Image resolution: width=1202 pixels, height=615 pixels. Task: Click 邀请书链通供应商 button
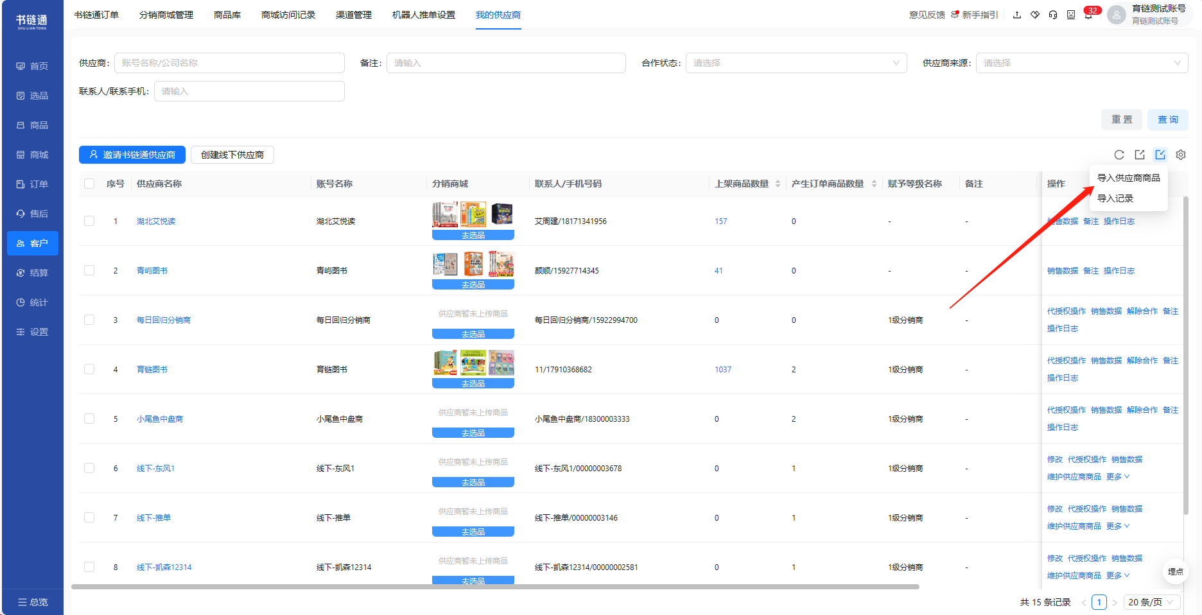tap(132, 155)
